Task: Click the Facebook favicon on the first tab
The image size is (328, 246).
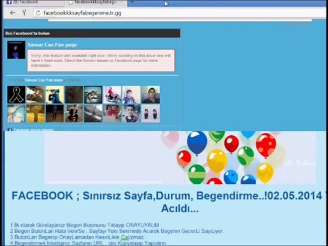Action: 9,2
